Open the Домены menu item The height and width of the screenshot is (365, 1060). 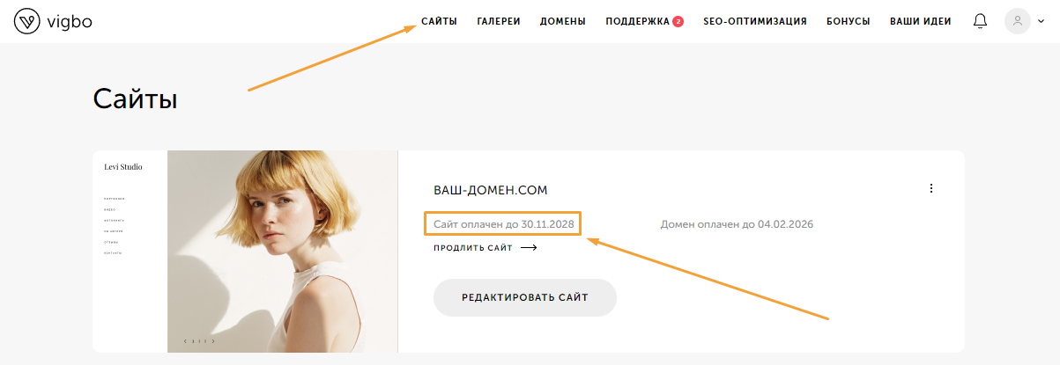click(x=562, y=21)
